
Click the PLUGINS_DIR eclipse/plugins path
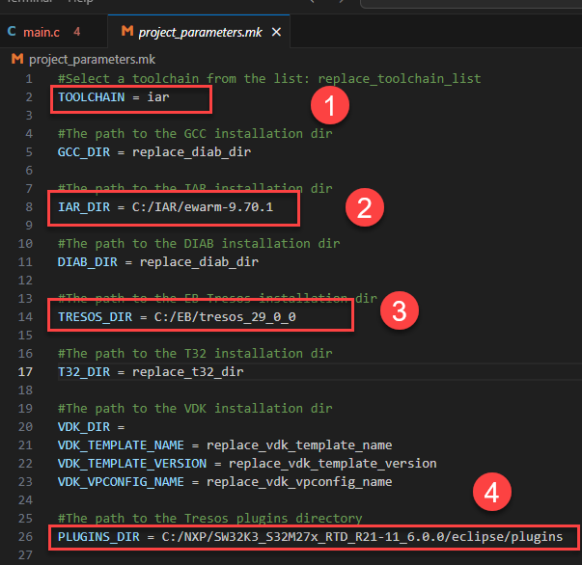pyautogui.click(x=362, y=537)
